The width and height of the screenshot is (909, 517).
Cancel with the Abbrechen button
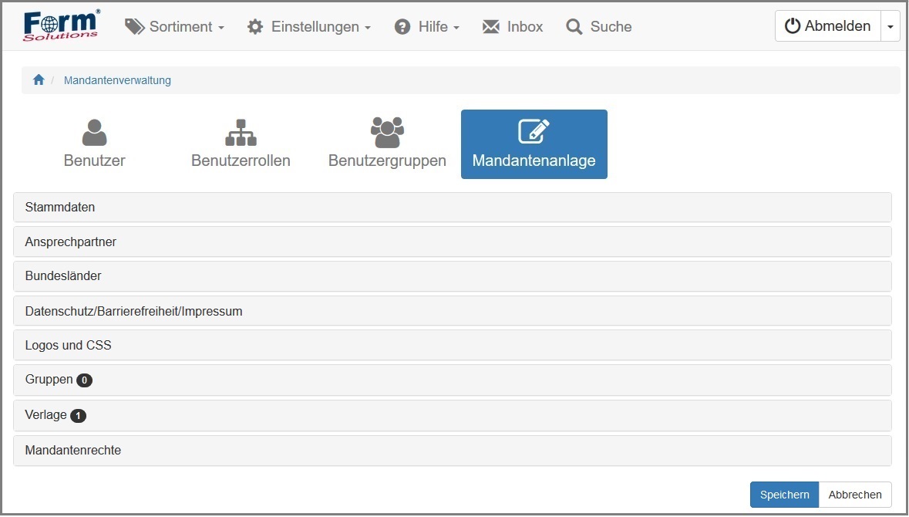coord(855,495)
